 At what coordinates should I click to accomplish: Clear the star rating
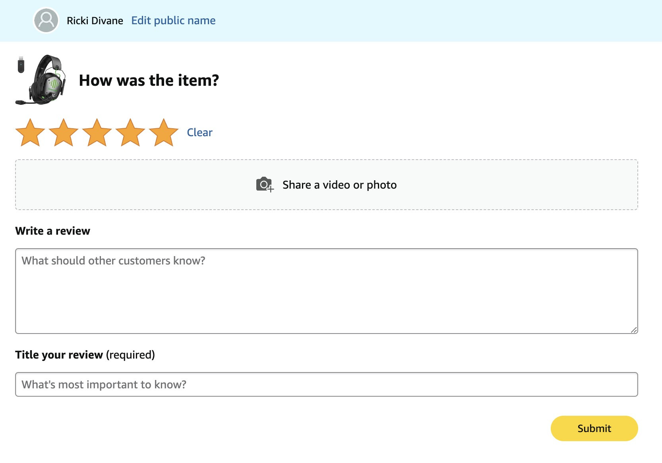coord(199,133)
